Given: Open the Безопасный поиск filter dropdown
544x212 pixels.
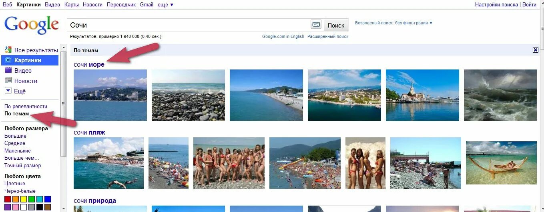Looking at the screenshot, I should (x=393, y=23).
